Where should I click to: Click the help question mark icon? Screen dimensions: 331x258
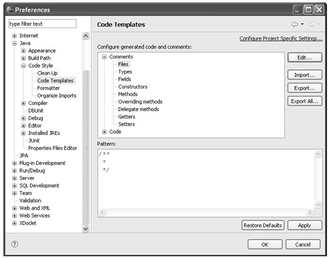(x=14, y=244)
